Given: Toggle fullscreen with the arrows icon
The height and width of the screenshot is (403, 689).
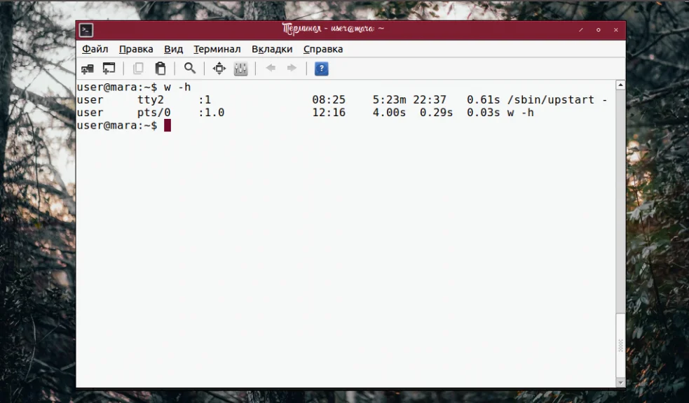Looking at the screenshot, I should pos(219,69).
